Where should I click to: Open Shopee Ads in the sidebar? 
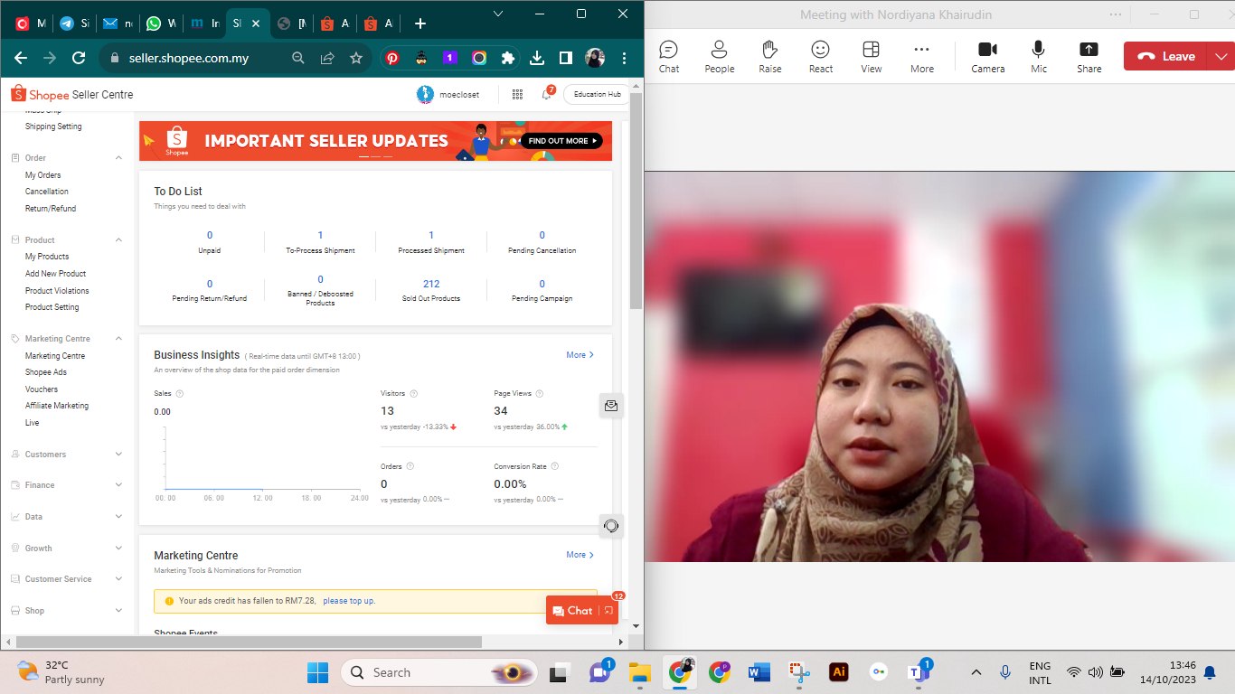click(46, 372)
